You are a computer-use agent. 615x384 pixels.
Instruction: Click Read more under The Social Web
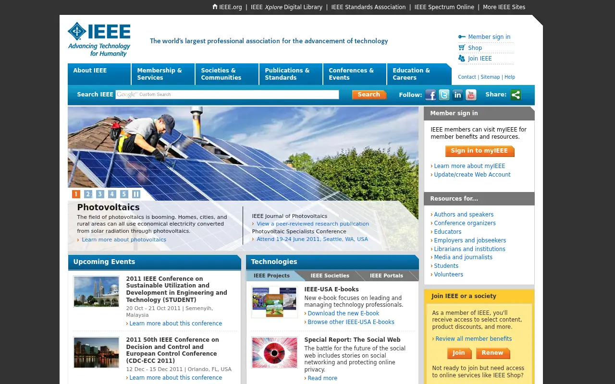click(x=322, y=378)
